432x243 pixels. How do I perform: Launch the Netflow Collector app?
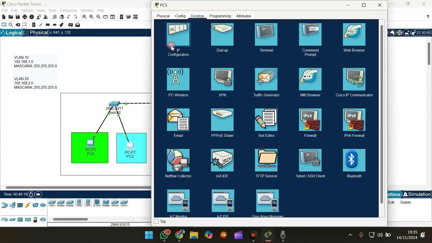pyautogui.click(x=178, y=160)
